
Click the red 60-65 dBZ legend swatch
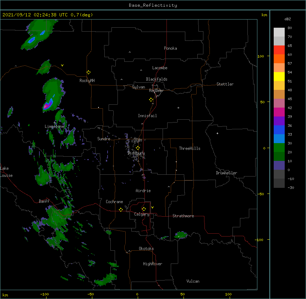click(x=279, y=50)
